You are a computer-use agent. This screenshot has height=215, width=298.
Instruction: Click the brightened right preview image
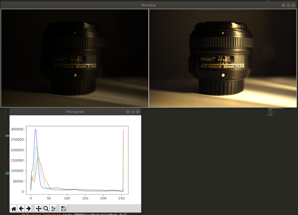(x=223, y=58)
